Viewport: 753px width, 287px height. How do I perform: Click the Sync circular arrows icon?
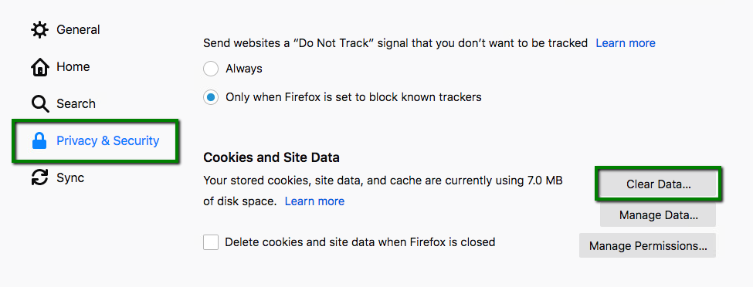[x=39, y=177]
